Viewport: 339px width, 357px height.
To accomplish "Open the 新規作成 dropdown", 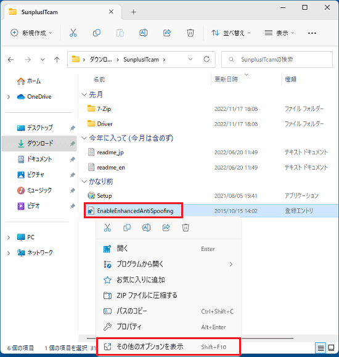I will click(x=31, y=33).
